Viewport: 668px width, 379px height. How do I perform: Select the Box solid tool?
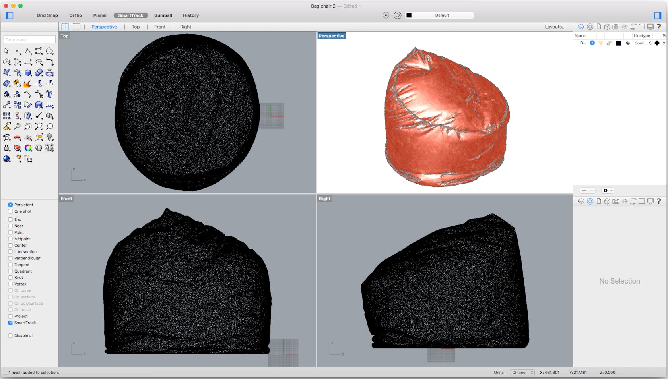(28, 73)
